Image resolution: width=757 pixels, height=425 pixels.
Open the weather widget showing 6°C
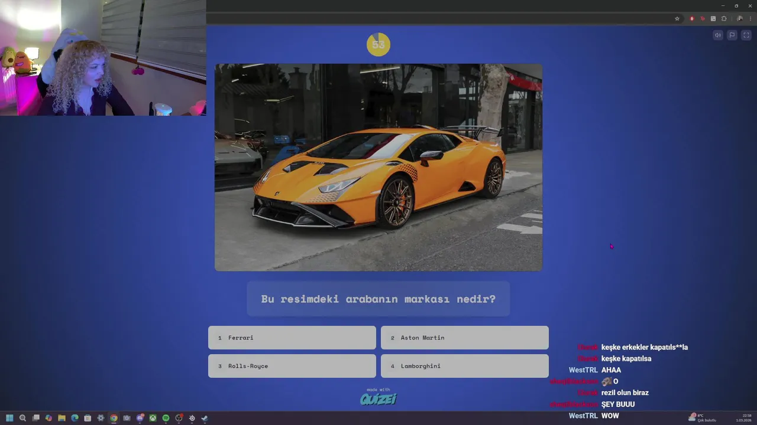pos(702,418)
